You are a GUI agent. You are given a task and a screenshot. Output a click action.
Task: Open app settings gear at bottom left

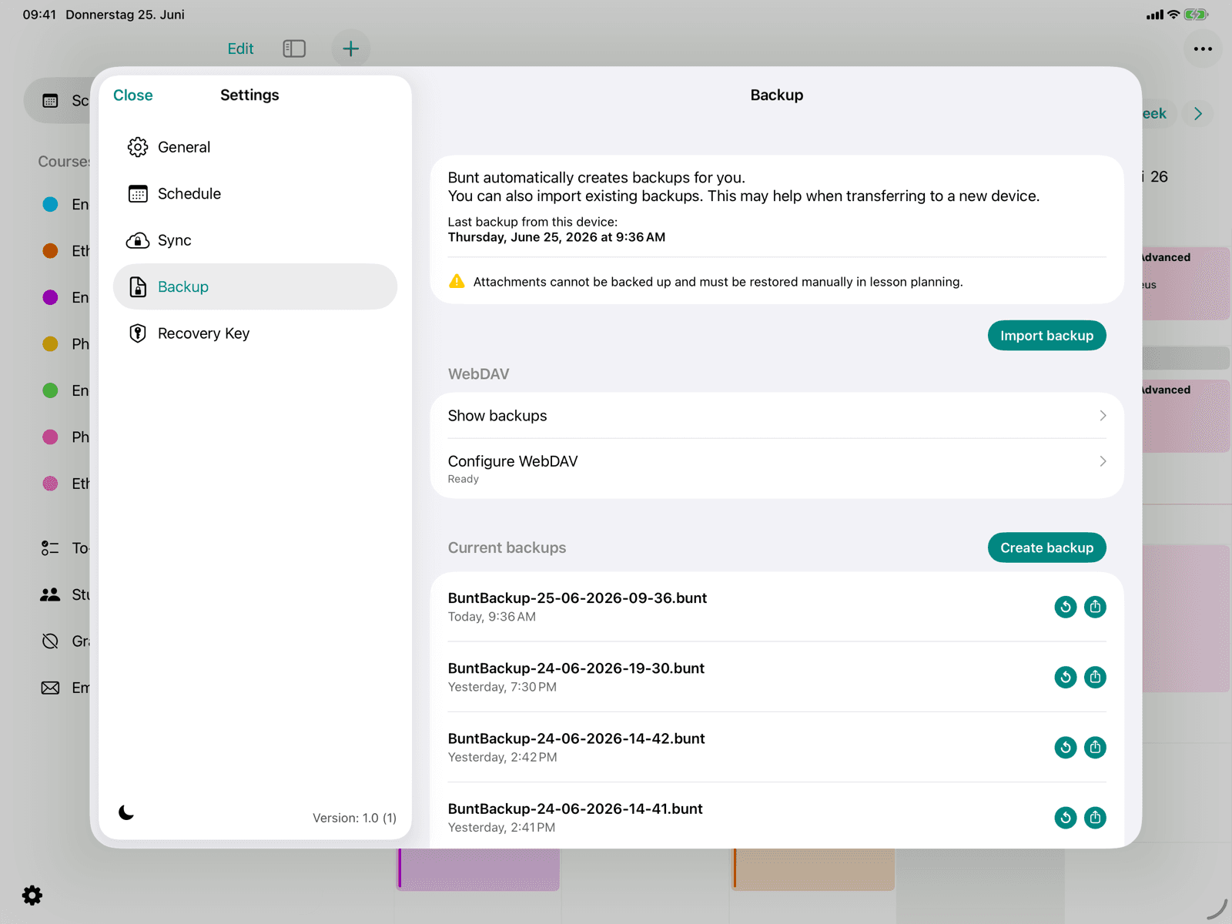32,895
